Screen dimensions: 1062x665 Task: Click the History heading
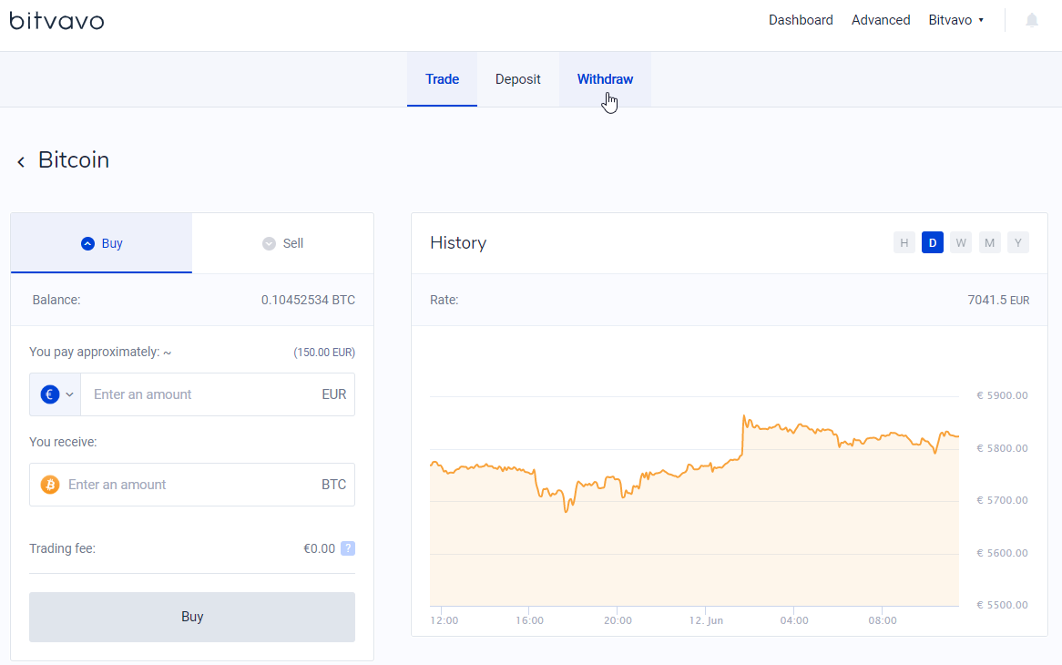tap(458, 242)
